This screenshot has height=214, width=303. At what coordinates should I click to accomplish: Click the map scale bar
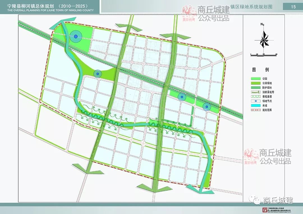pos(263,55)
